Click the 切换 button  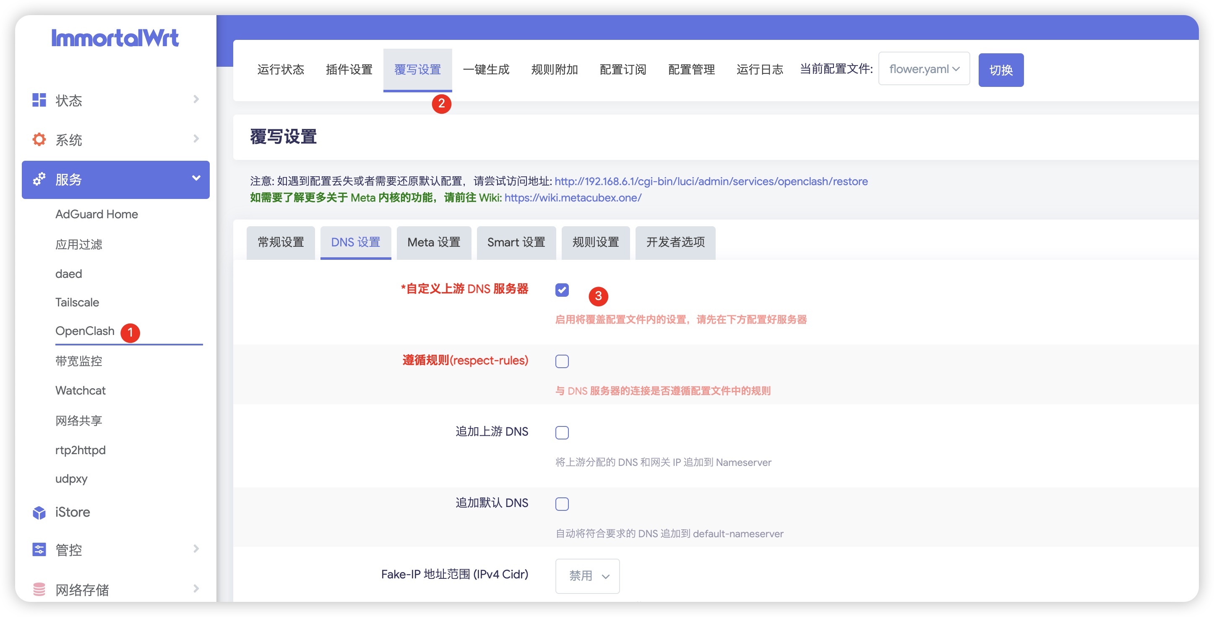[1000, 69]
